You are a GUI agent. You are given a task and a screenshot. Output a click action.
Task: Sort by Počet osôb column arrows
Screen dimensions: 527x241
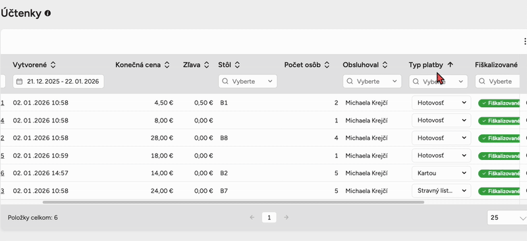(327, 65)
